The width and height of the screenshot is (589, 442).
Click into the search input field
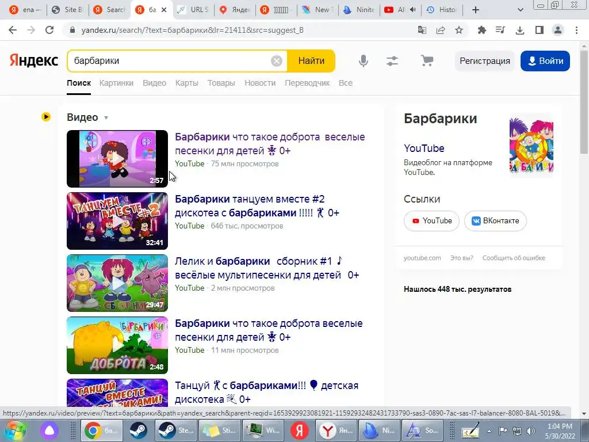171,60
